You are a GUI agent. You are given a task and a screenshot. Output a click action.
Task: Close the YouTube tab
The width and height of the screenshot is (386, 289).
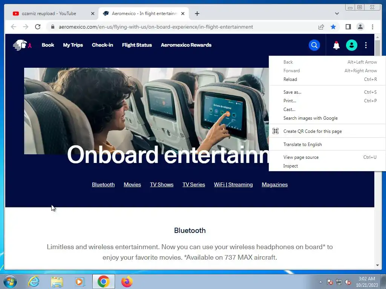(93, 14)
